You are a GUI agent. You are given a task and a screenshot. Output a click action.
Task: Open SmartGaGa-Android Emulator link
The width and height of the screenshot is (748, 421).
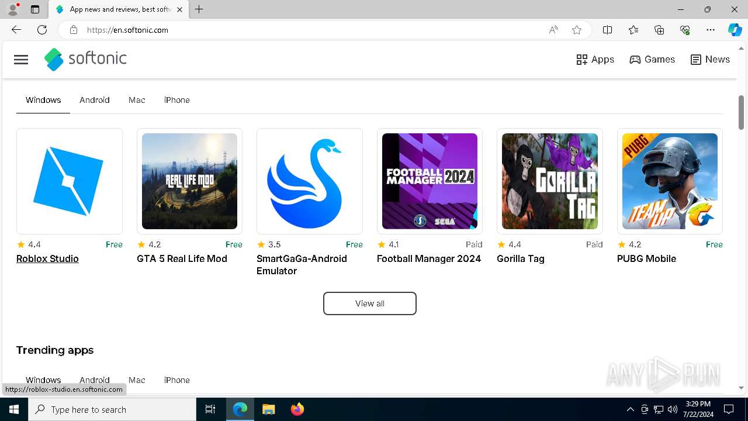(x=302, y=265)
